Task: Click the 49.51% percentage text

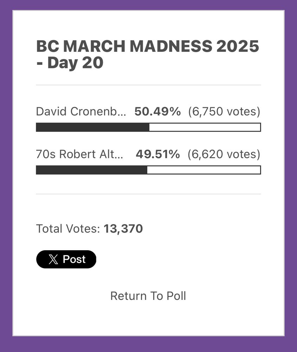Action: click(158, 154)
